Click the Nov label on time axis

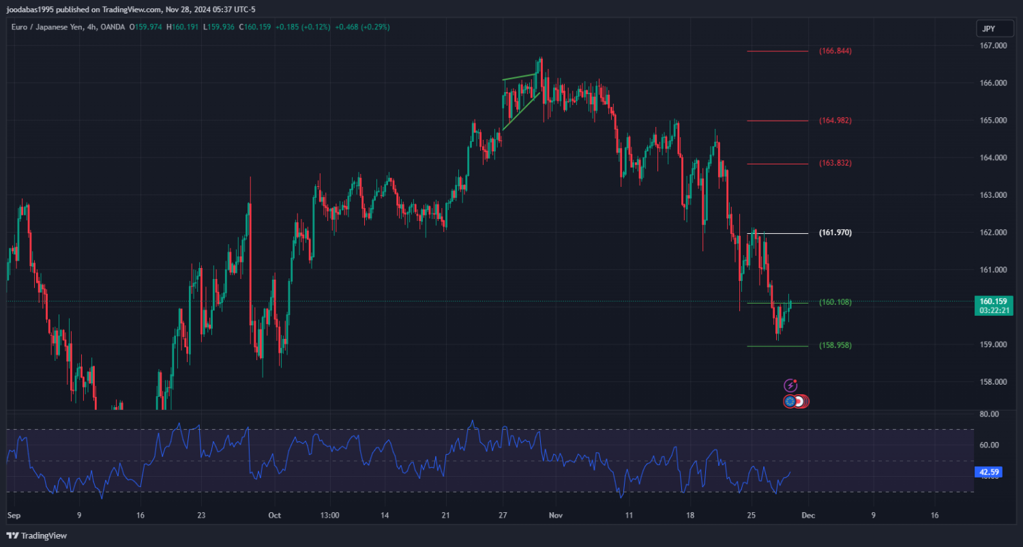coord(557,516)
